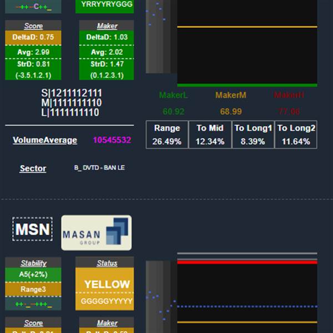Click the MakerM label

(x=231, y=95)
